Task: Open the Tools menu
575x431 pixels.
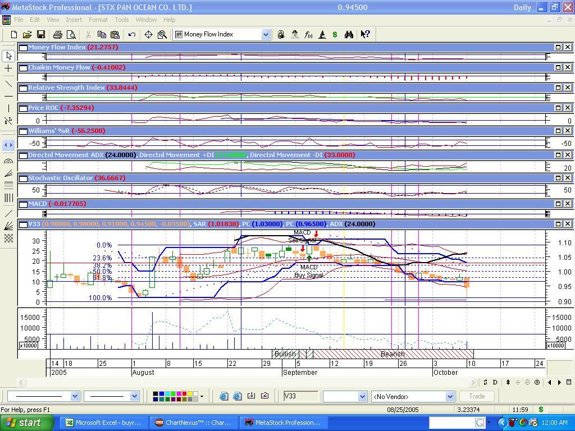Action: 122,20
